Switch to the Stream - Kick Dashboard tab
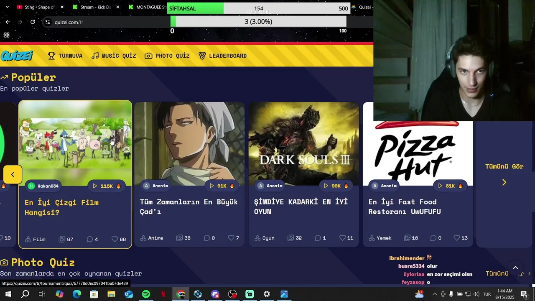This screenshot has height=301, width=535. pyautogui.click(x=95, y=7)
